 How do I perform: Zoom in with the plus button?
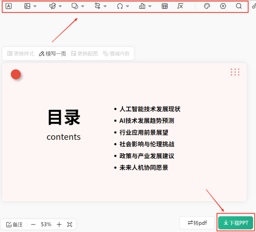[59, 224]
